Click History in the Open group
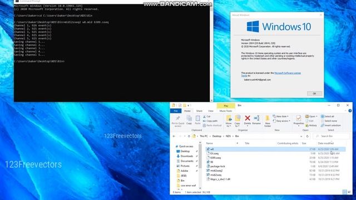This screenshot has height=200, width=356. pyautogui.click(x=311, y=126)
